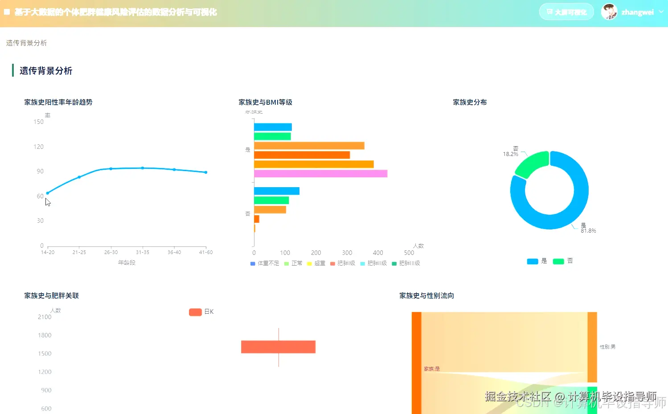Screen dimensions: 668x414
Task: Click the blue bar in the 否 group
Action: tap(277, 191)
